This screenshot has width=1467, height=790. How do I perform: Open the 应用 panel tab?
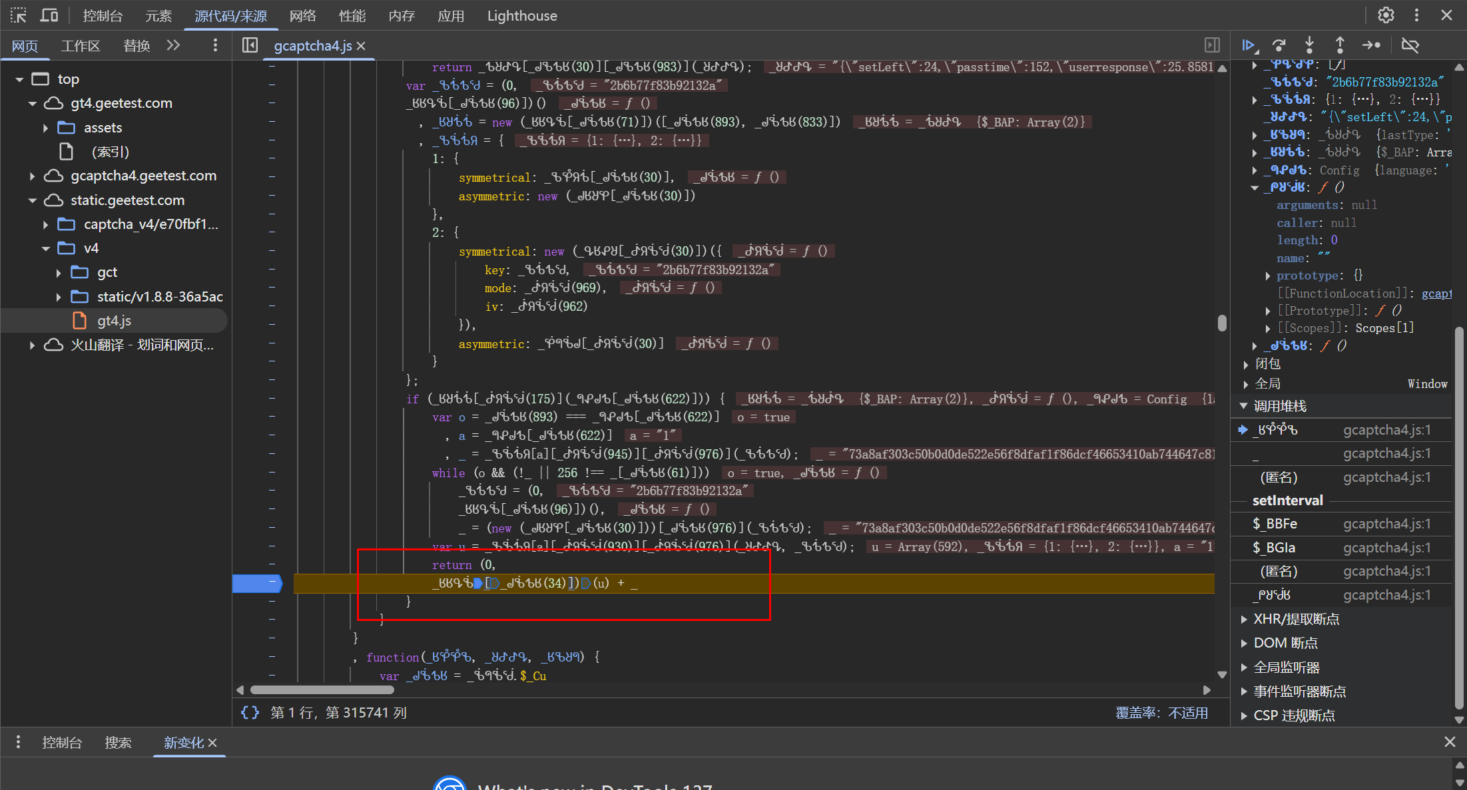tap(451, 16)
